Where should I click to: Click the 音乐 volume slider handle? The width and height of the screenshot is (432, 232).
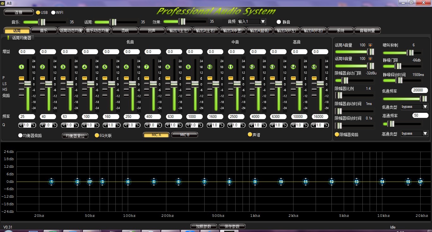(42, 22)
